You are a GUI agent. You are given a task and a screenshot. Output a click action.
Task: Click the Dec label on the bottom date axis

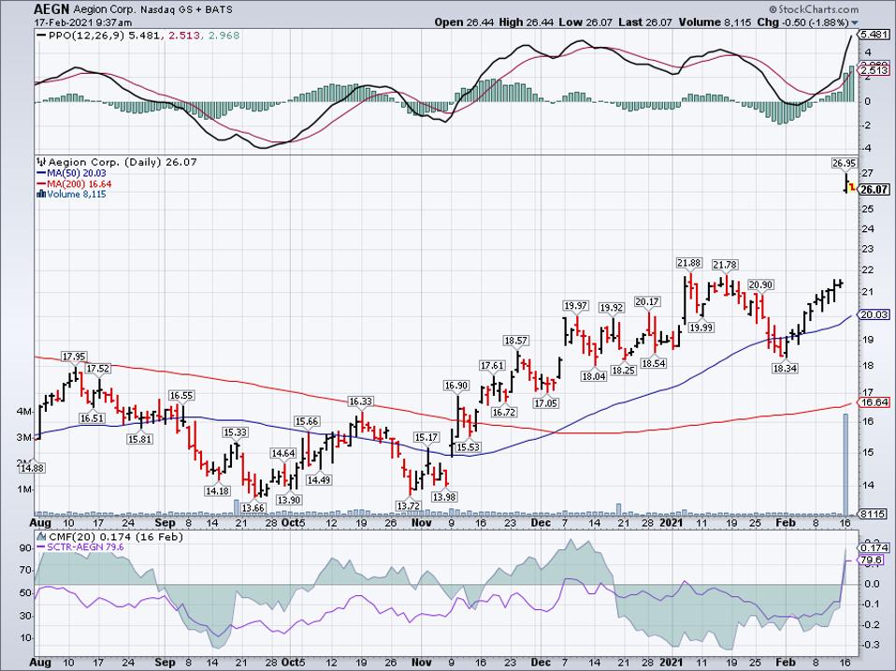click(541, 663)
